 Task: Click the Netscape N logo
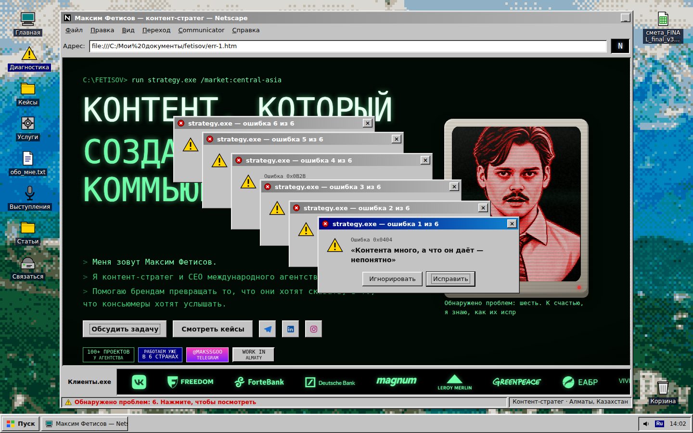click(x=620, y=46)
